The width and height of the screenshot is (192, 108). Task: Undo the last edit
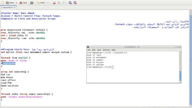41,3
